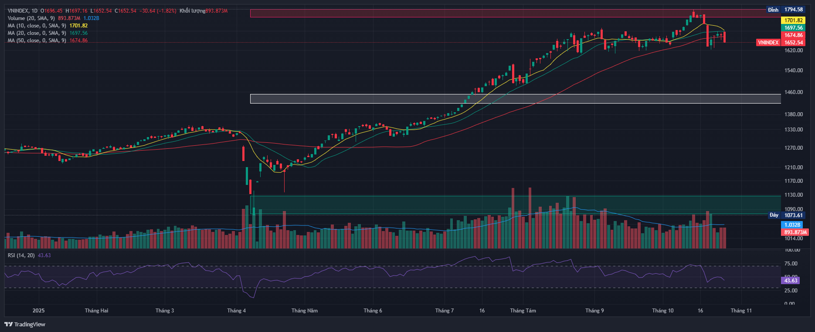Image resolution: width=815 pixels, height=332 pixels.
Task: Click the red VNINDEX last price tag
Action: 780,43
